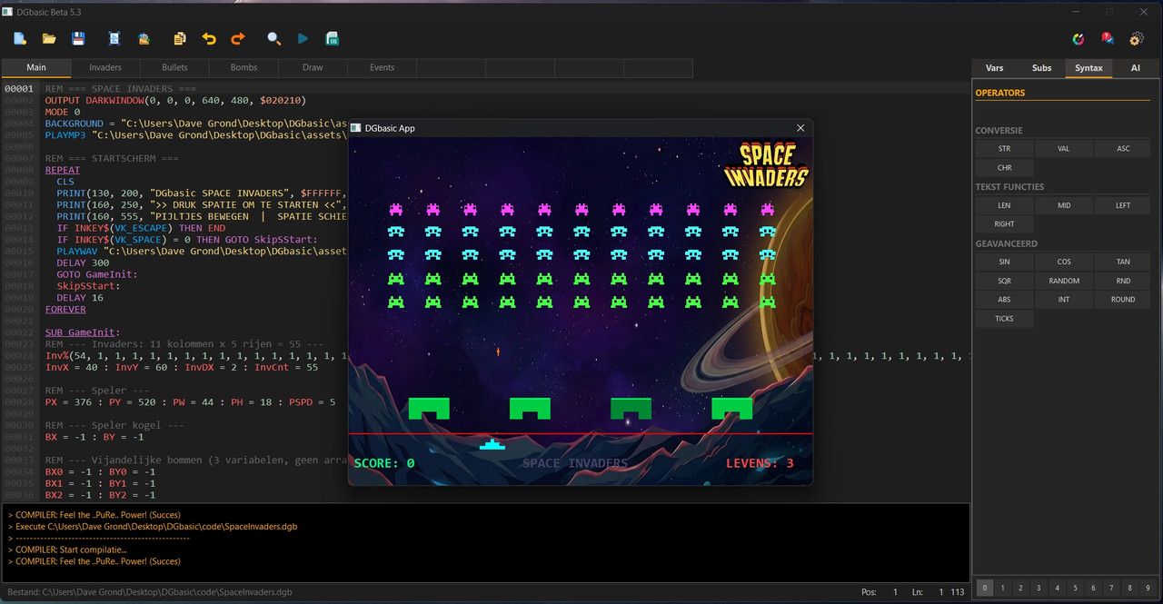Select bookmark slot 2 at panel bottom
Screen dimensions: 1163x604
tap(1021, 589)
